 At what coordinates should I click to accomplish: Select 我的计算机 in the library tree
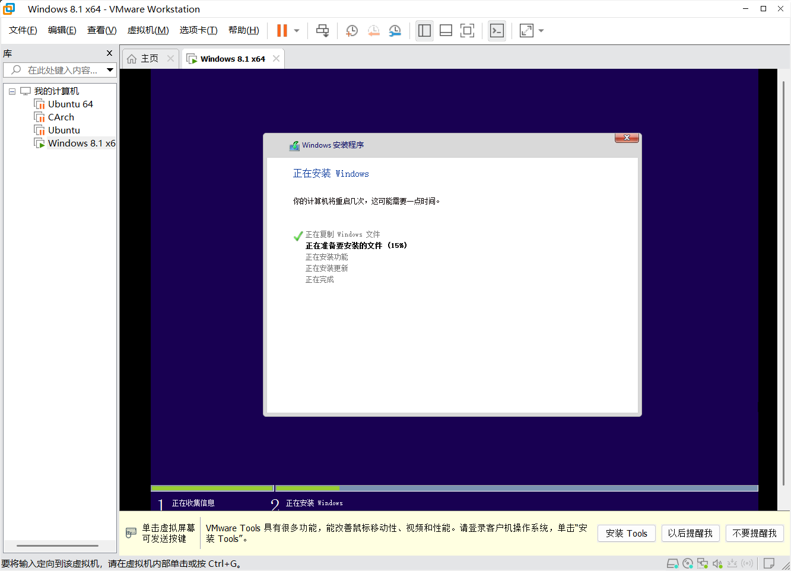pos(56,91)
